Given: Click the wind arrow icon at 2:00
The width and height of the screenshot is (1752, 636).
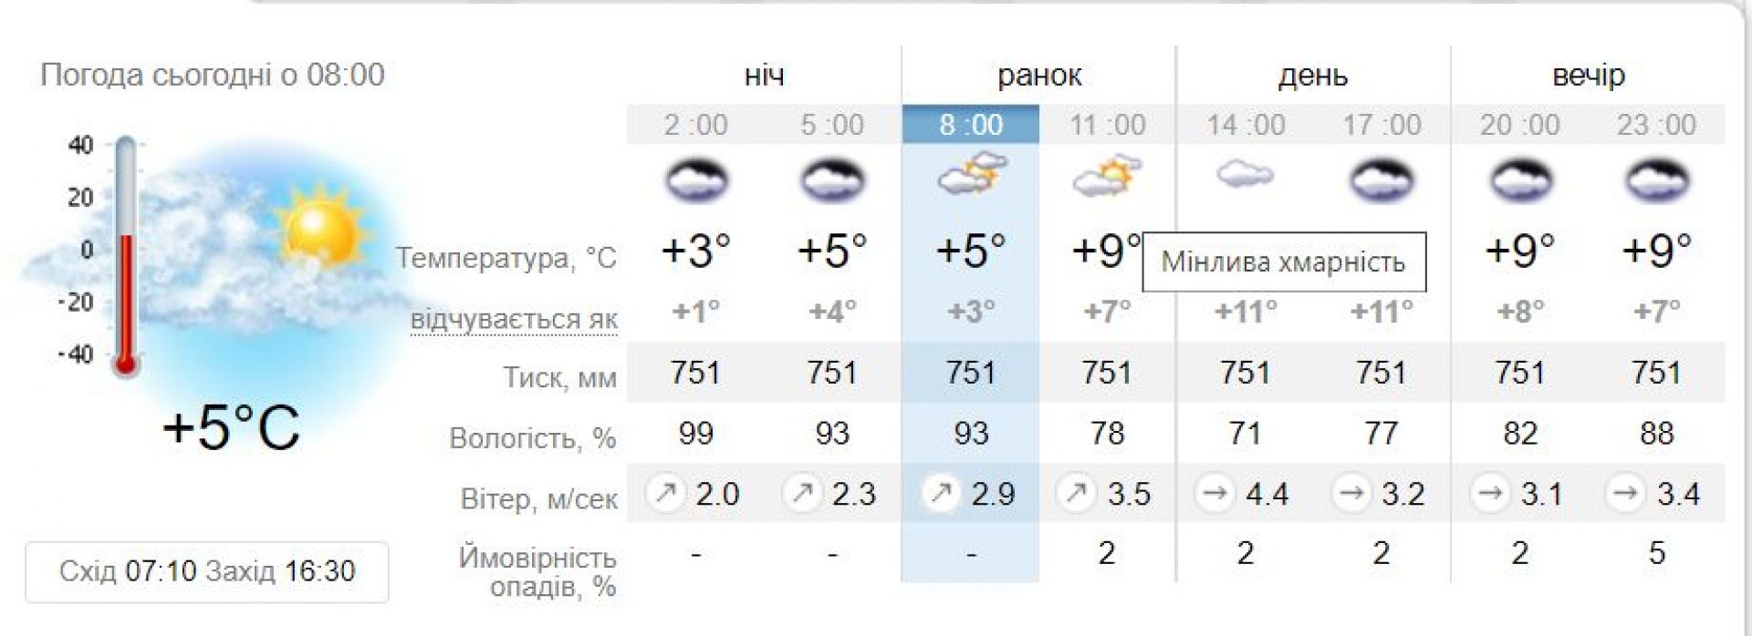Looking at the screenshot, I should (x=665, y=493).
